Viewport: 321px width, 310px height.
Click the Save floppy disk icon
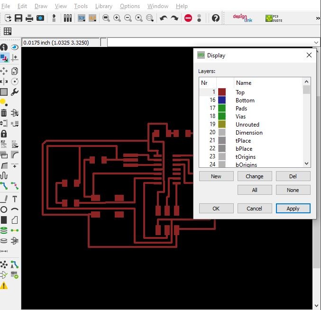click(x=18, y=18)
